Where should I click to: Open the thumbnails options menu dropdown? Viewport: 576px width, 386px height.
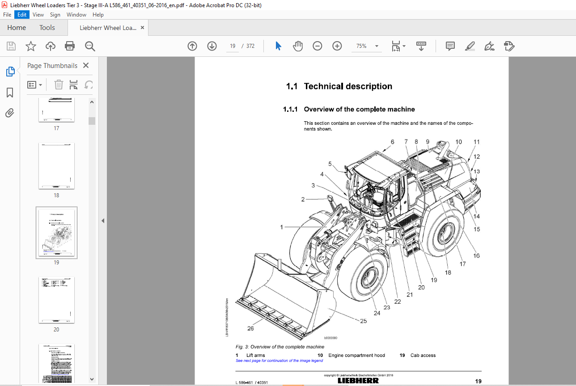click(35, 85)
